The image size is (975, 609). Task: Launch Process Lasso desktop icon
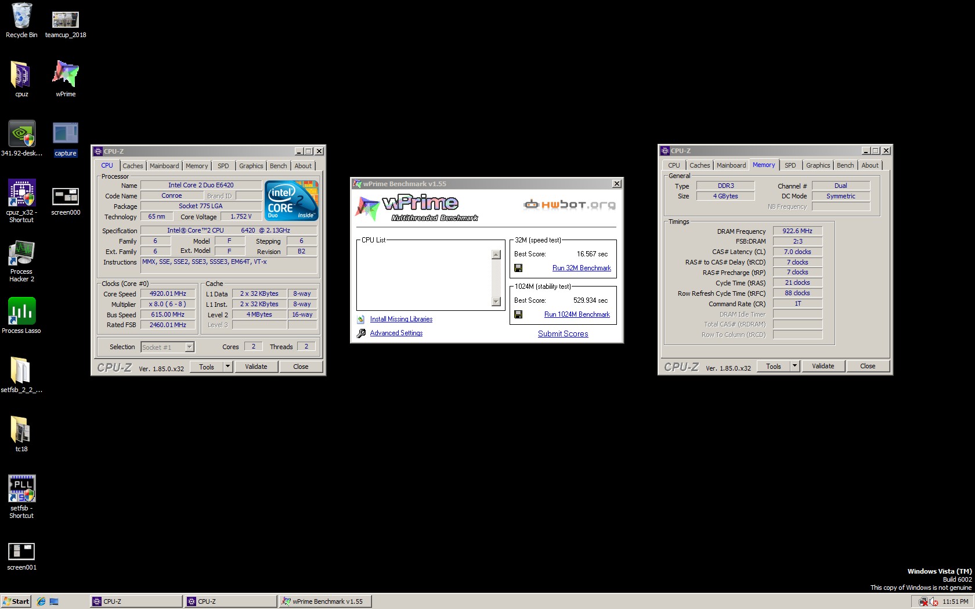click(21, 311)
